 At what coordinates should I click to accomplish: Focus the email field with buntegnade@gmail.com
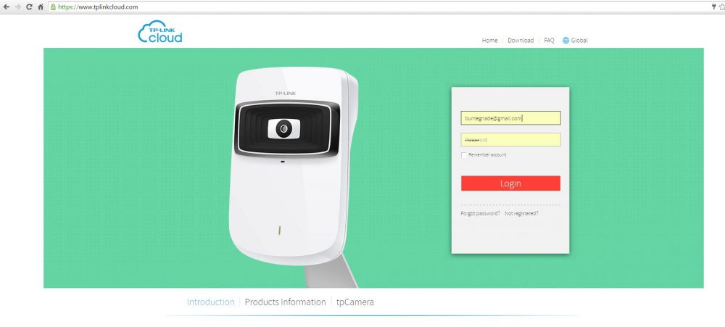(510, 118)
